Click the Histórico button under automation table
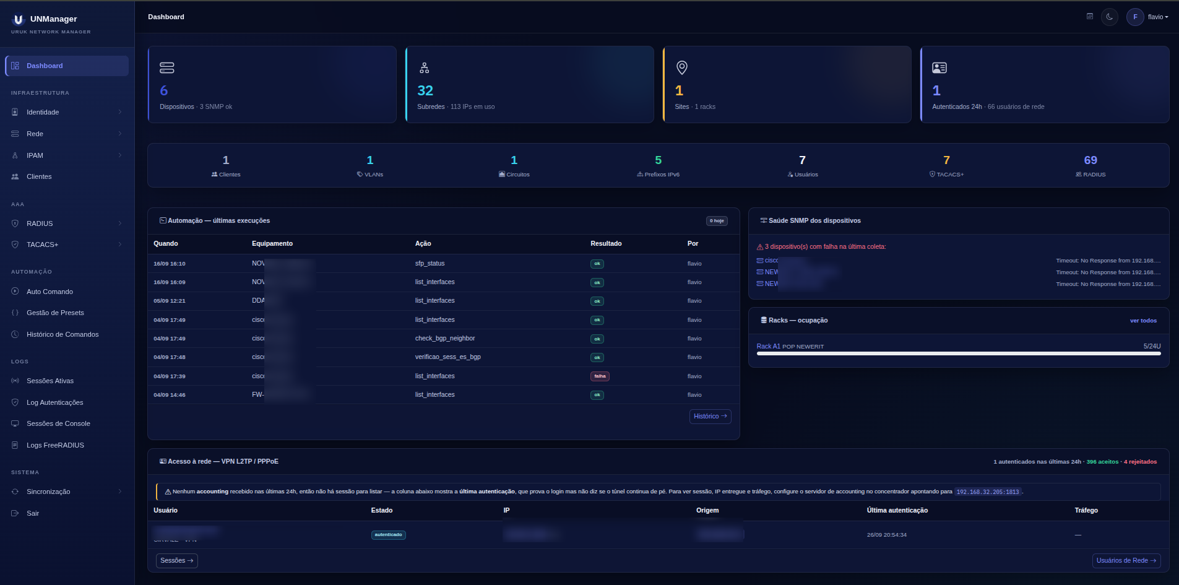This screenshot has height=585, width=1179. tap(710, 417)
